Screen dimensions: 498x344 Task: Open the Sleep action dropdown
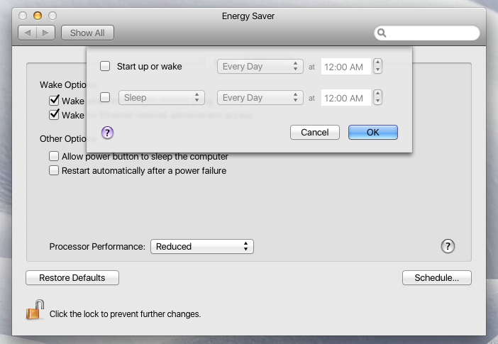pos(162,98)
